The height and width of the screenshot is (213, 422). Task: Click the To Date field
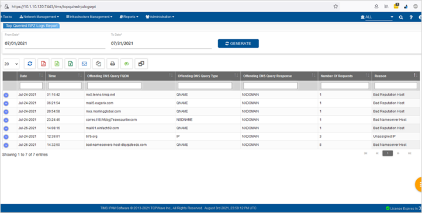click(161, 44)
